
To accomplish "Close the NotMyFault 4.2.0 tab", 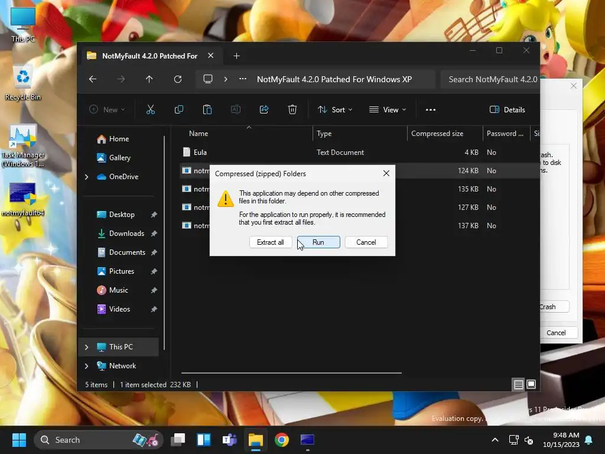I will (x=211, y=56).
